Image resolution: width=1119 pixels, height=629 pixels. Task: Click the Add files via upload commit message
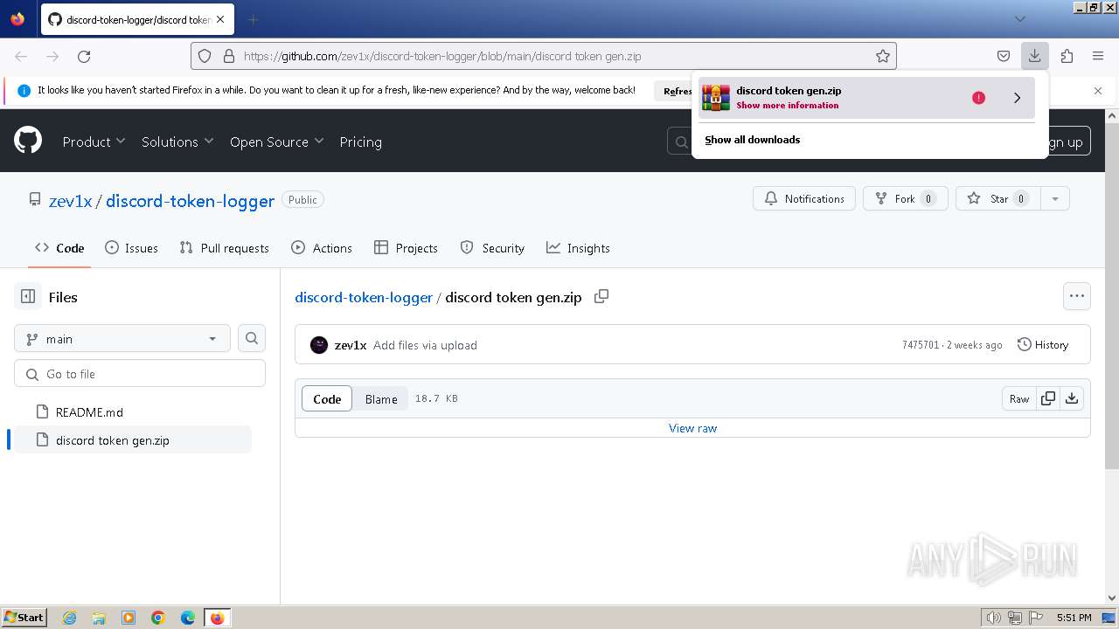[x=425, y=345]
